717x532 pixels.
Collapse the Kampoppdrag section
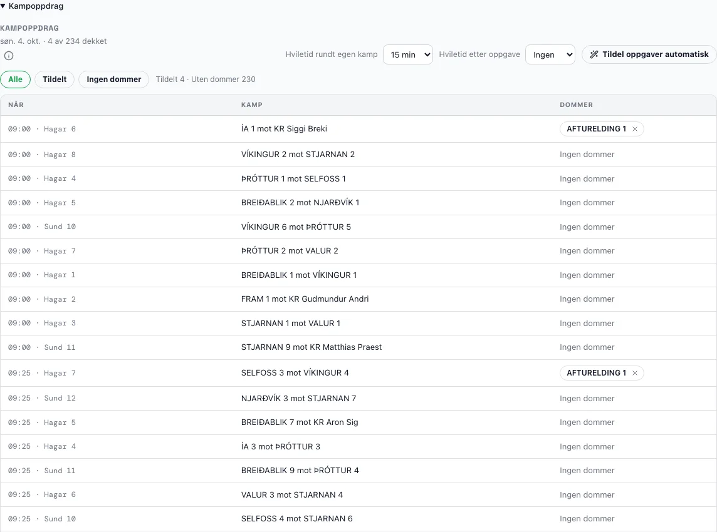tap(31, 6)
